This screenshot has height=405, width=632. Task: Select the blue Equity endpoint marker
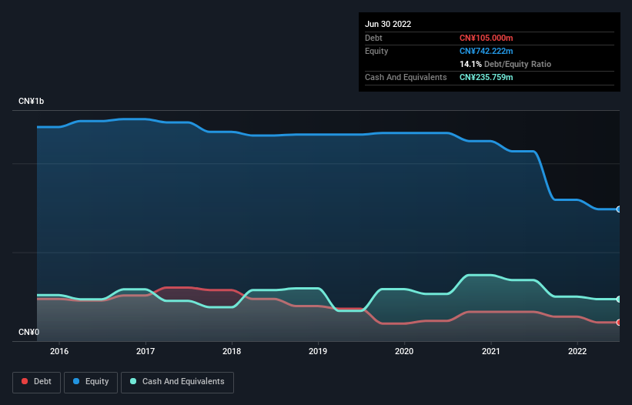point(619,209)
